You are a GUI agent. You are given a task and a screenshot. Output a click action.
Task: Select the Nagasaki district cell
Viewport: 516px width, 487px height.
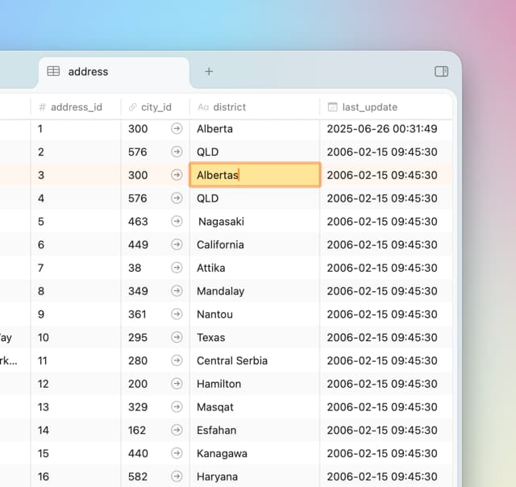(255, 221)
